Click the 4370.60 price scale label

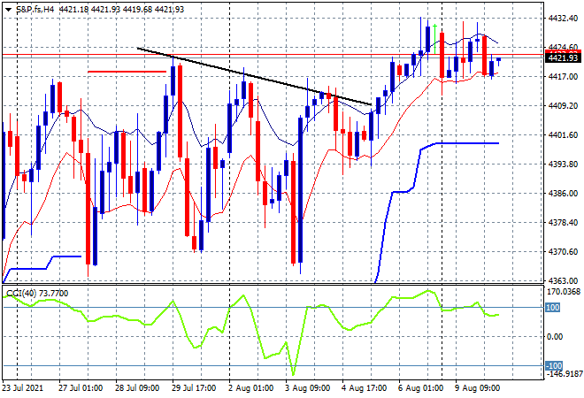[x=563, y=252]
